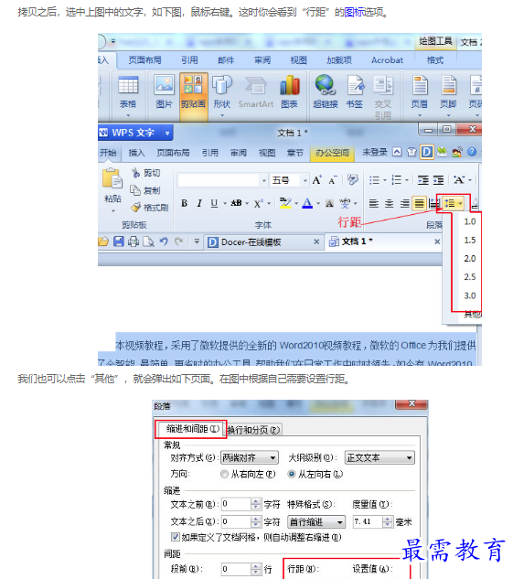
Task: Click the Paste (粘贴) clipboard icon in WPS
Action: [112, 178]
